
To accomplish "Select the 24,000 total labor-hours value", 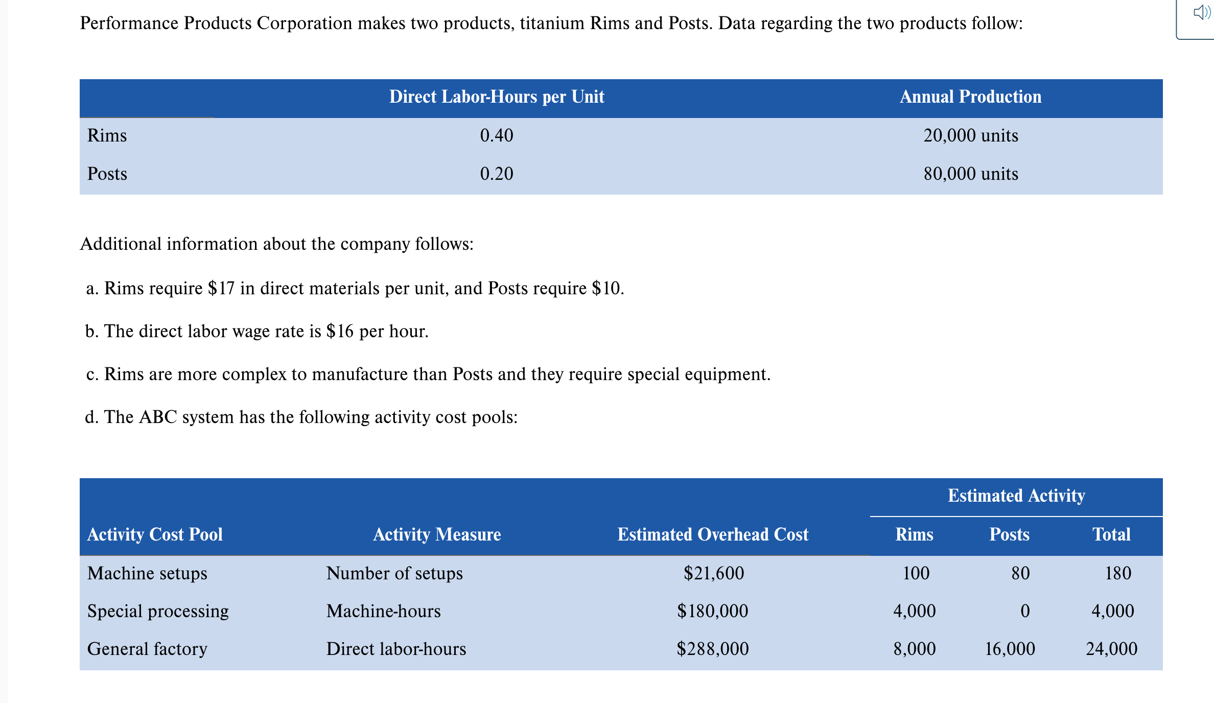I will pyautogui.click(x=1112, y=649).
